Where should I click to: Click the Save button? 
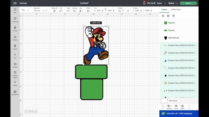point(159,3)
